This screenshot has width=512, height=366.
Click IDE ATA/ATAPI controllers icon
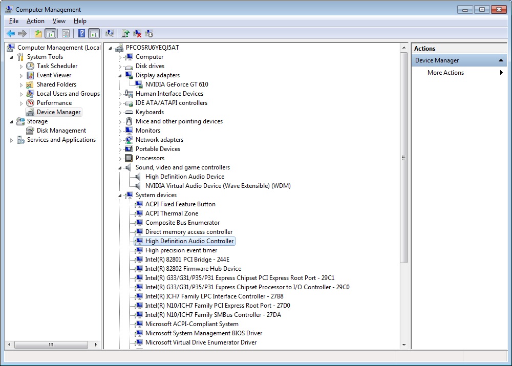click(x=129, y=103)
